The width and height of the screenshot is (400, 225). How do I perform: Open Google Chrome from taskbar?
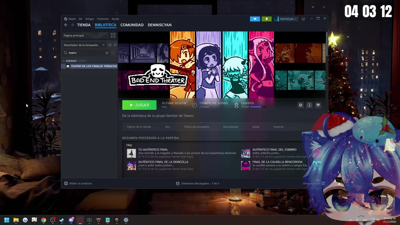click(x=43, y=220)
